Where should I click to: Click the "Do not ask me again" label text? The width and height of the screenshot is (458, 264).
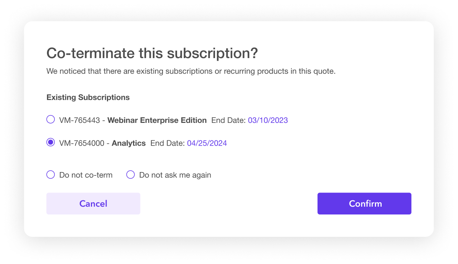pyautogui.click(x=175, y=175)
